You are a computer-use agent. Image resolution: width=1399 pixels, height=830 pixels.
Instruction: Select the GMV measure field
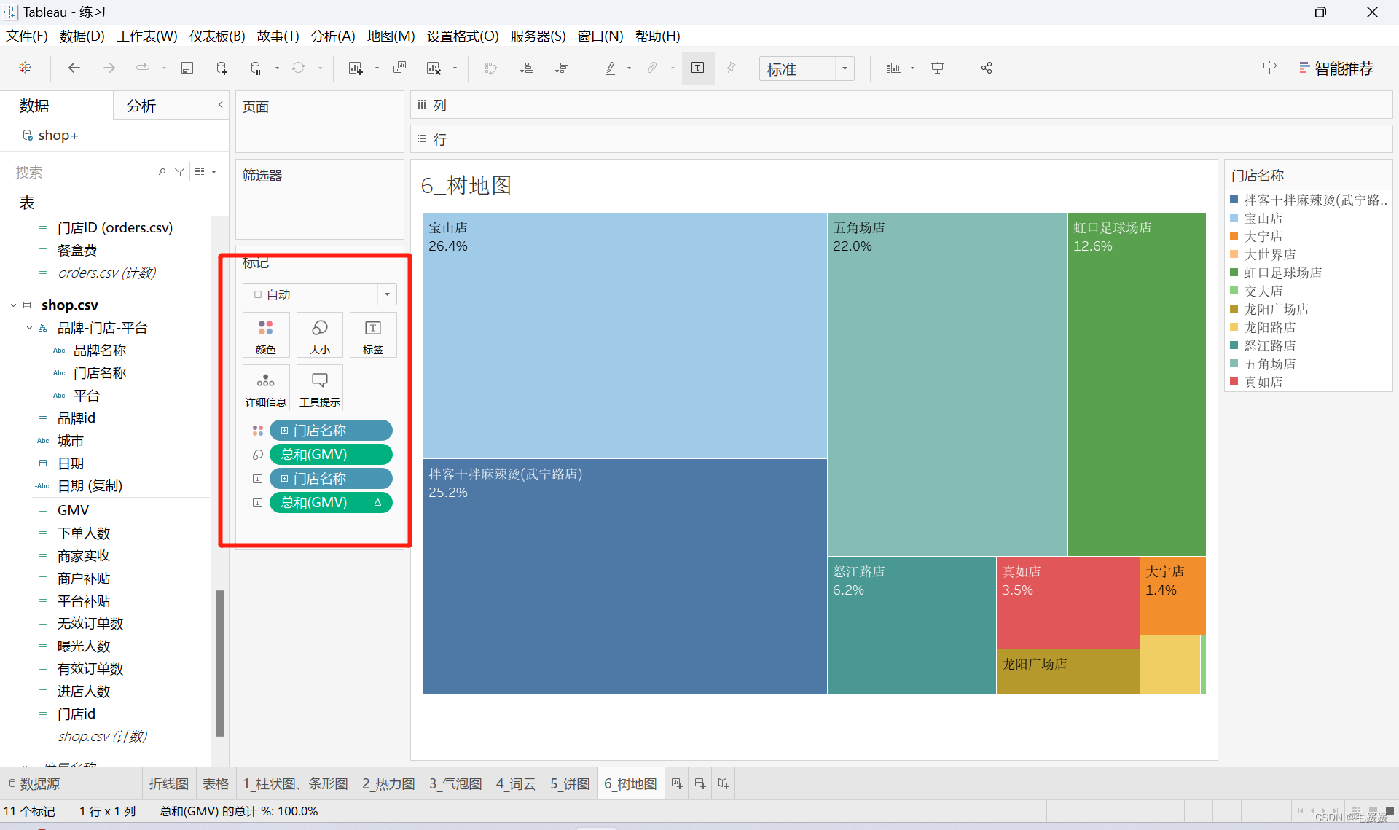pos(73,510)
